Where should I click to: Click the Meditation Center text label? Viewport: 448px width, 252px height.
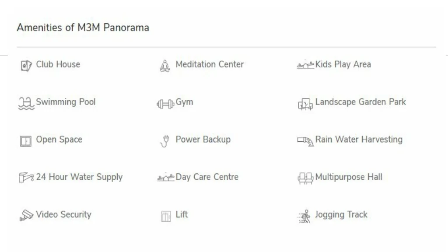click(210, 64)
